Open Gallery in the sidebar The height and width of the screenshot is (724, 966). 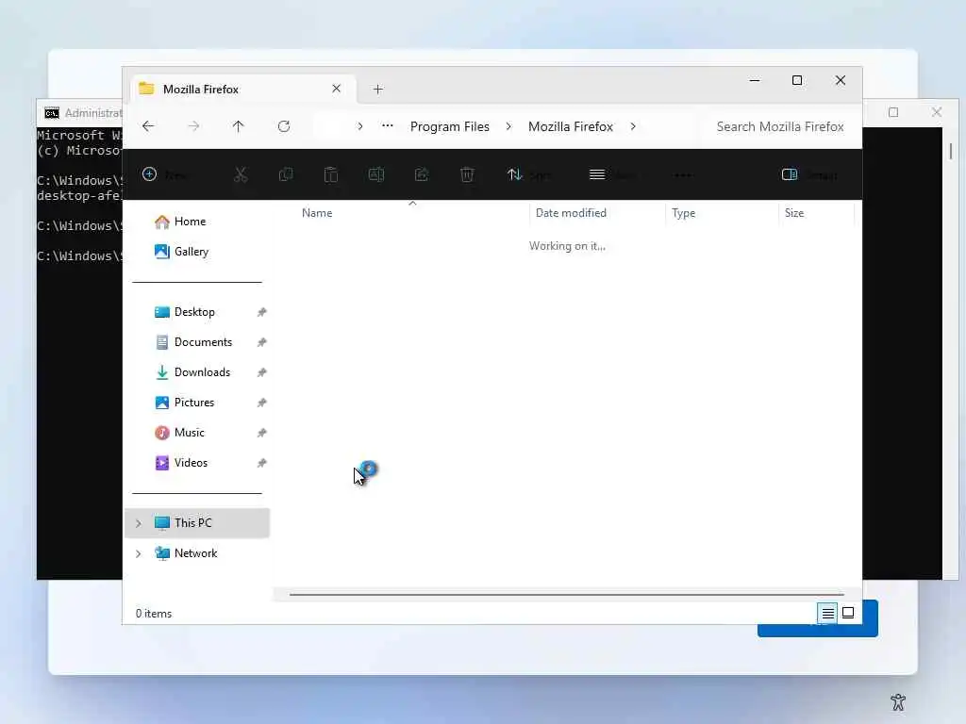pos(191,252)
